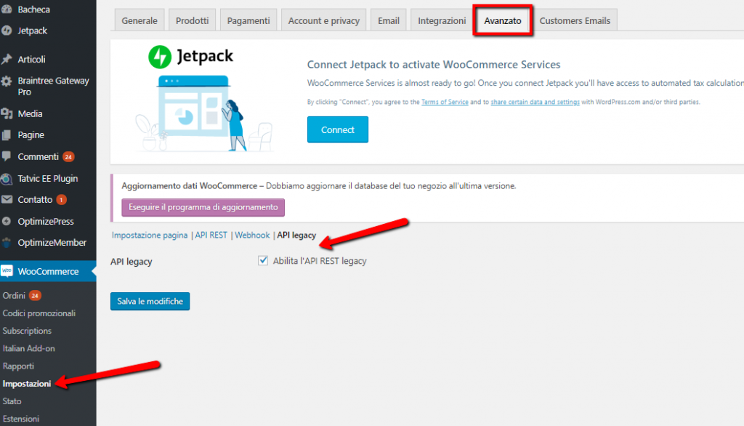Click the 'Connect Jetpack to activate WooCommerce Services' heading

click(434, 65)
